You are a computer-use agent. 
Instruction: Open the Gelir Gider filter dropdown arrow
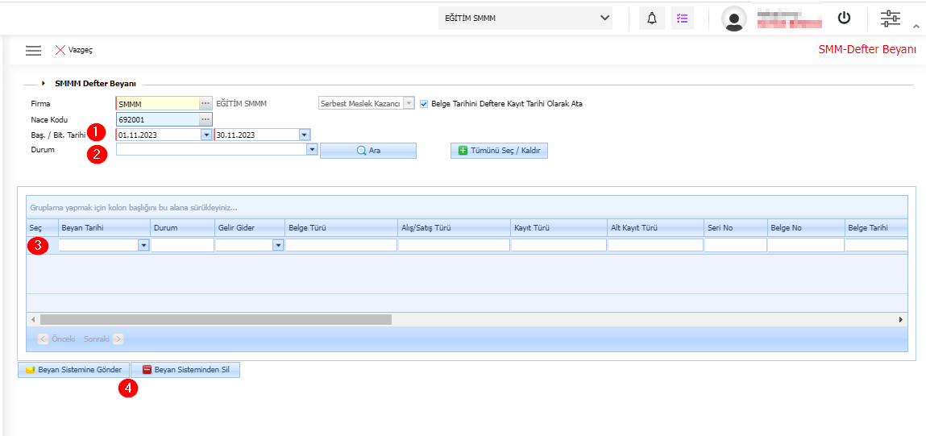278,245
